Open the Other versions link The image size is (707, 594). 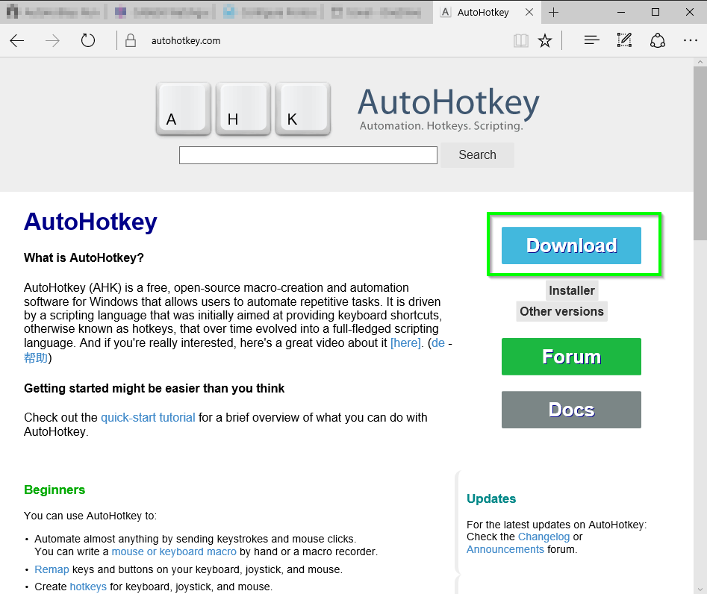coord(562,311)
